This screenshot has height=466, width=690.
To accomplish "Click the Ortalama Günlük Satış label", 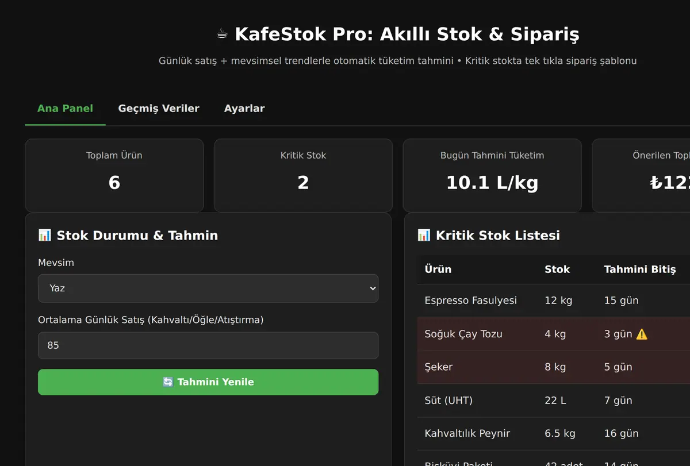I will pos(151,320).
